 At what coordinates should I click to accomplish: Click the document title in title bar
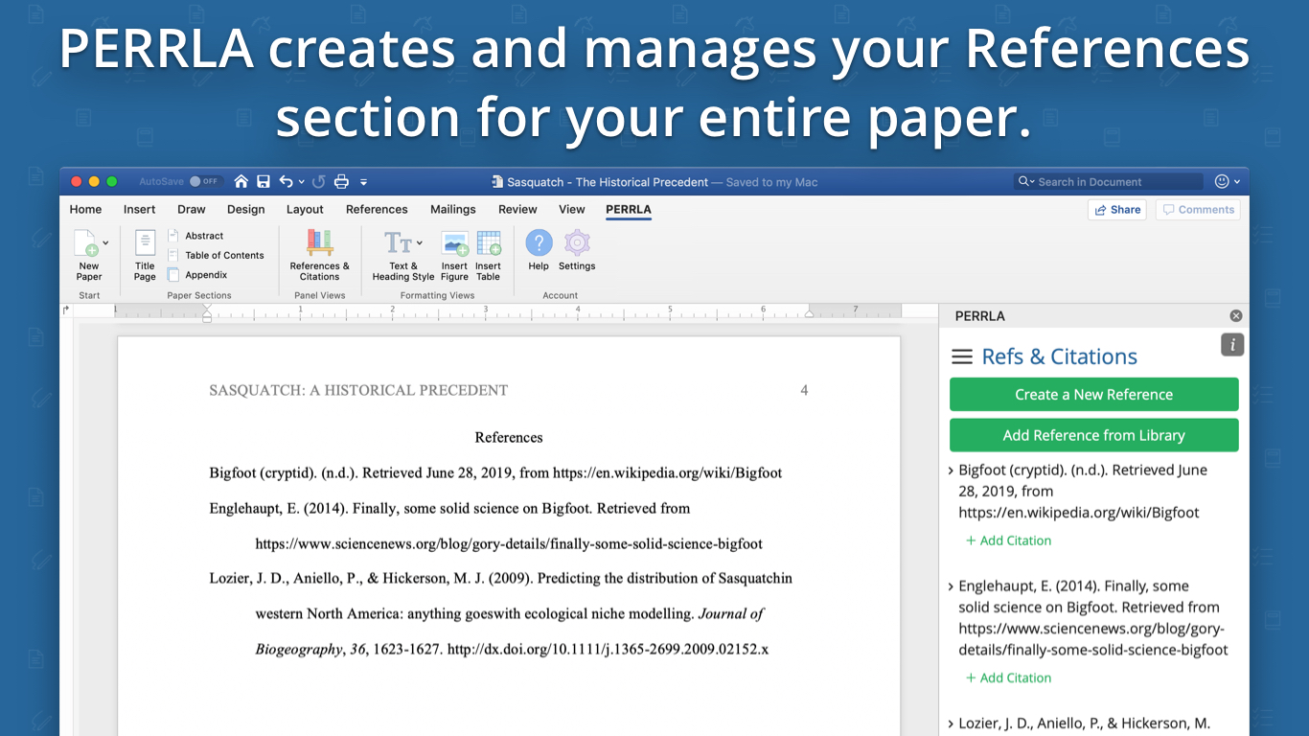[608, 182]
